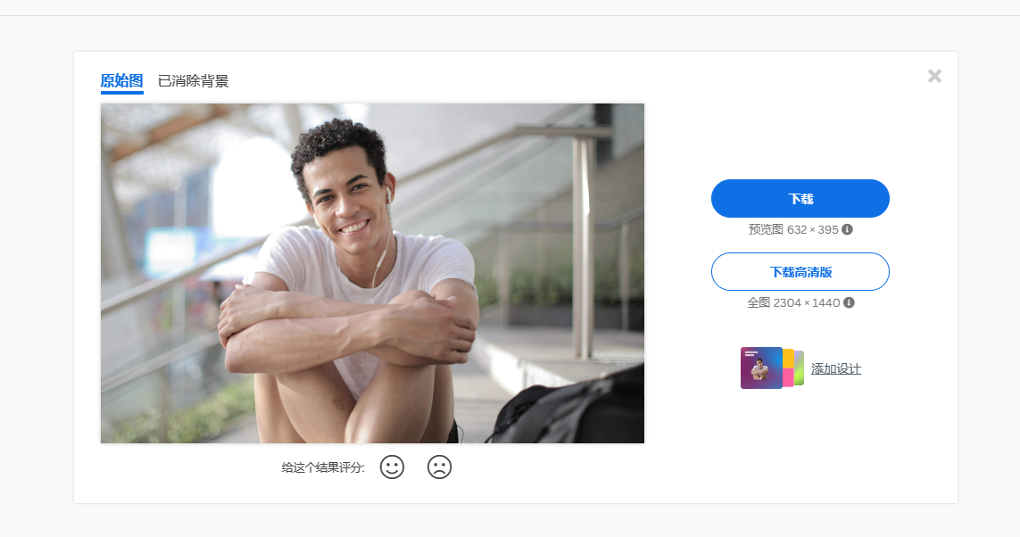Image resolution: width=1020 pixels, height=537 pixels.
Task: Switch to the 已消除背景 tab
Action: tap(193, 81)
